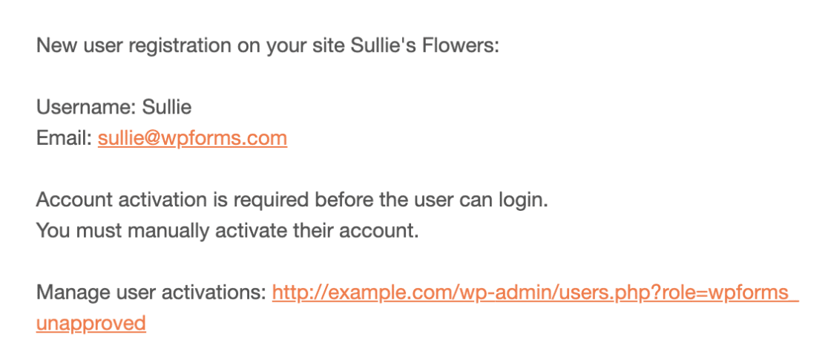Click the 'Manage user activations:' label
This screenshot has width=828, height=352.
151,293
